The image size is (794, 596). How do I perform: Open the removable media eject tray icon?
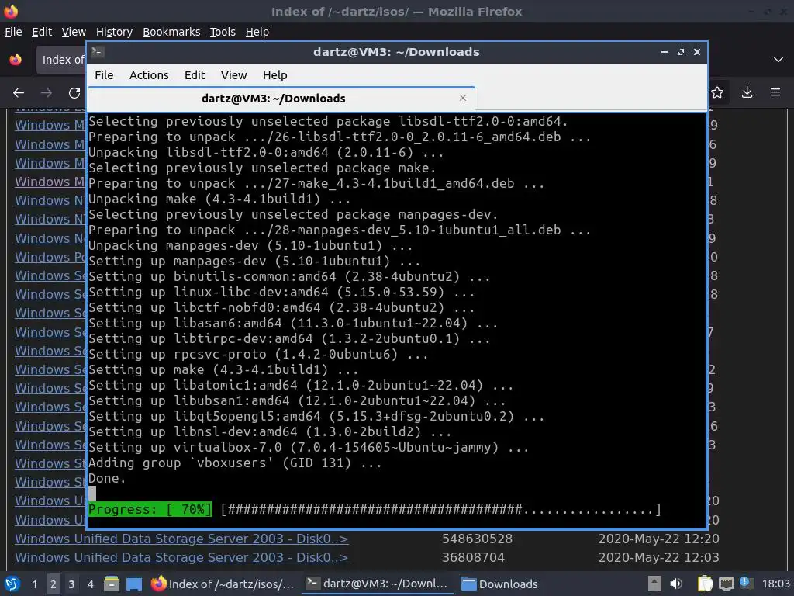(654, 584)
